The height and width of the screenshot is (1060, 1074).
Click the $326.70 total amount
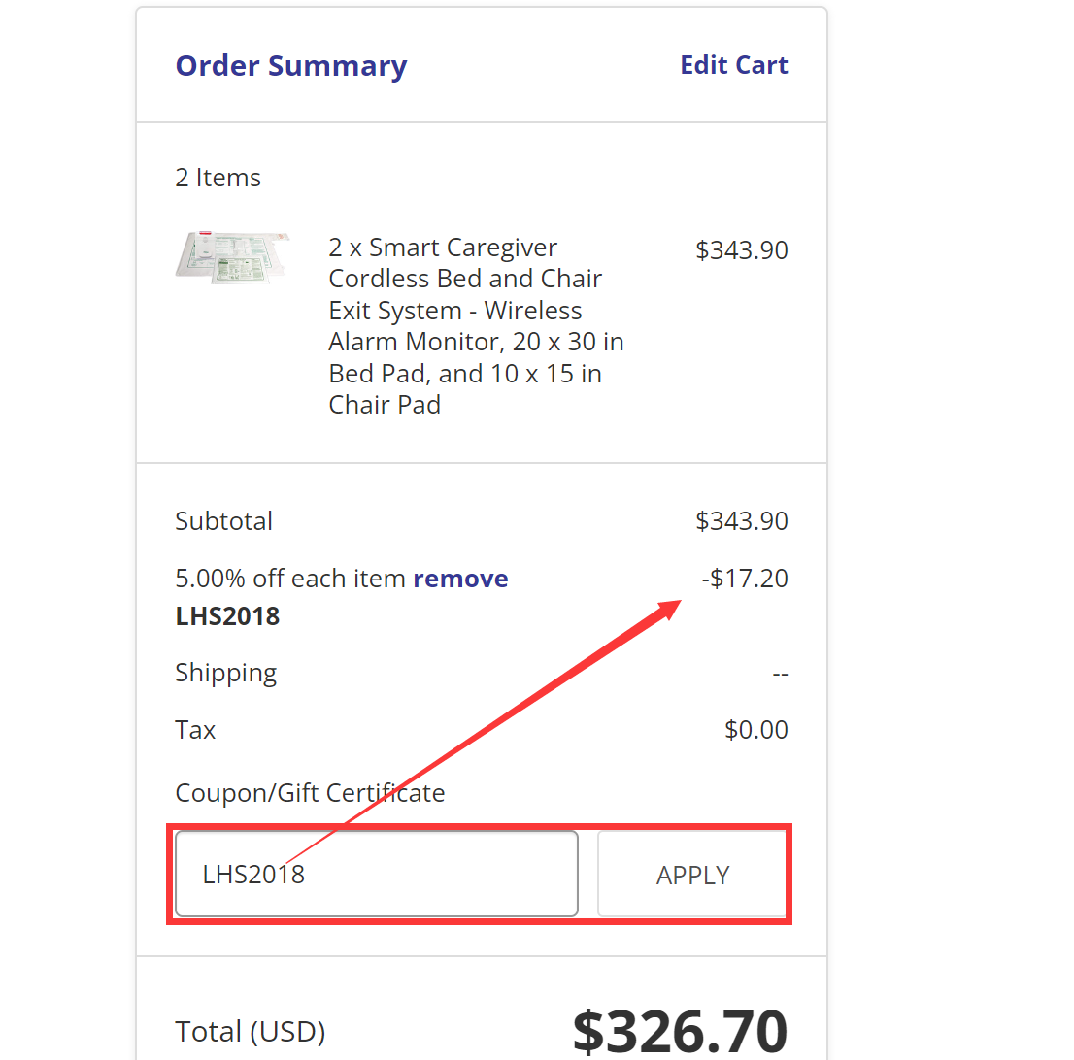(x=681, y=1028)
